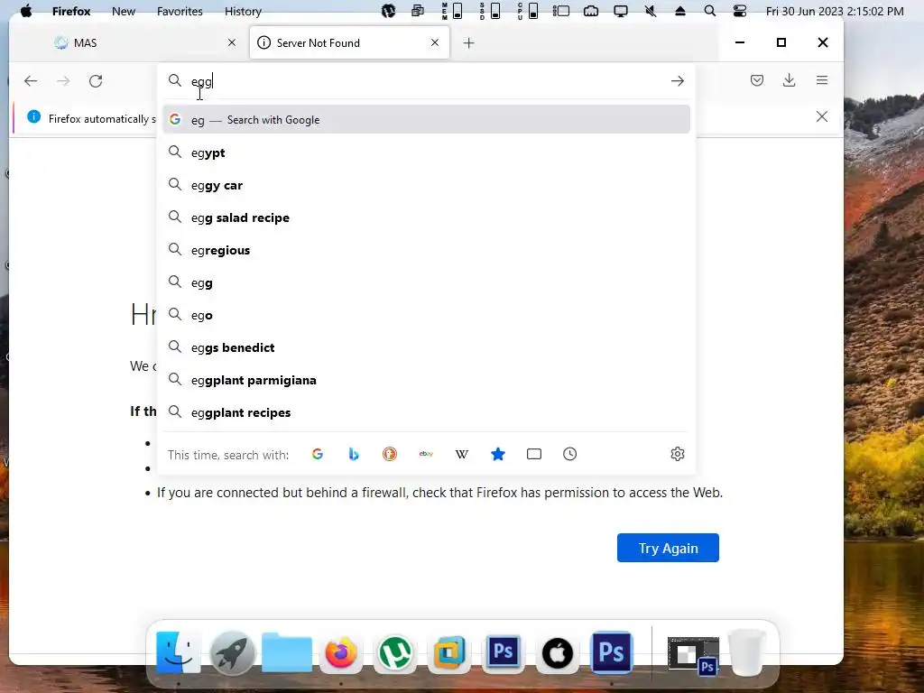This screenshot has height=693, width=924.
Task: Click the Firefox icon in the dock
Action: point(340,652)
